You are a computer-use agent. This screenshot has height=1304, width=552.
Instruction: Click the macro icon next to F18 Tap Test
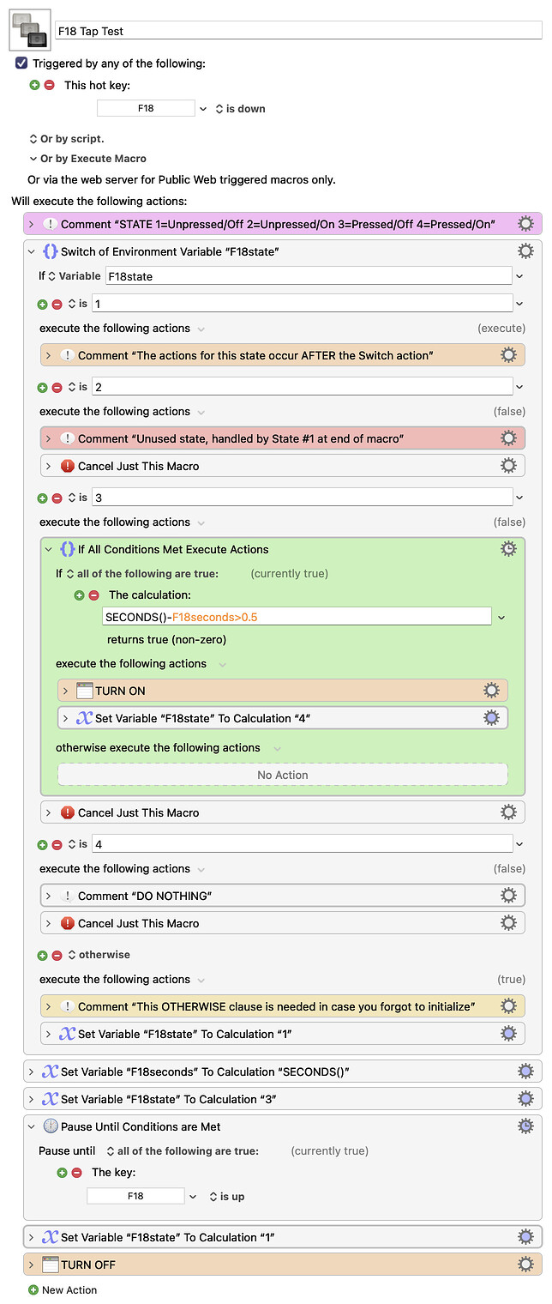pos(27,30)
